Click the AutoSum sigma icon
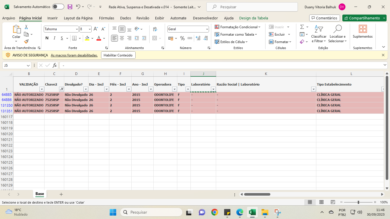The height and width of the screenshot is (219, 390). pyautogui.click(x=302, y=27)
